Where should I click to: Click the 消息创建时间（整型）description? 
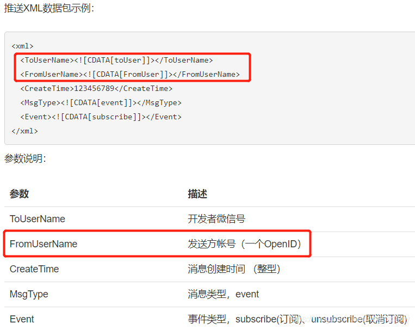[234, 269]
